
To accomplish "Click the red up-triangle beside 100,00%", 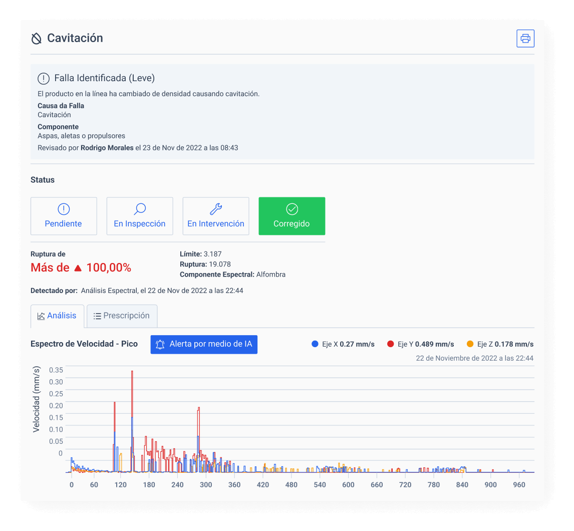I will pyautogui.click(x=78, y=269).
